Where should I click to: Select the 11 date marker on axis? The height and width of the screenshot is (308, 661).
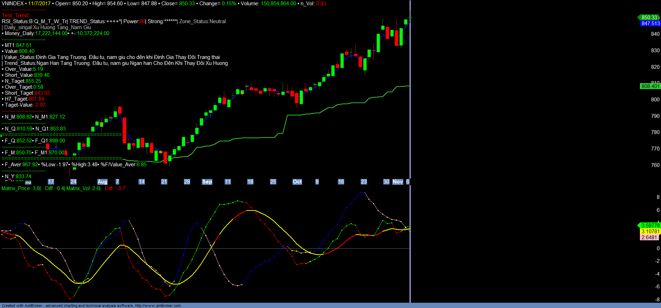point(228,182)
